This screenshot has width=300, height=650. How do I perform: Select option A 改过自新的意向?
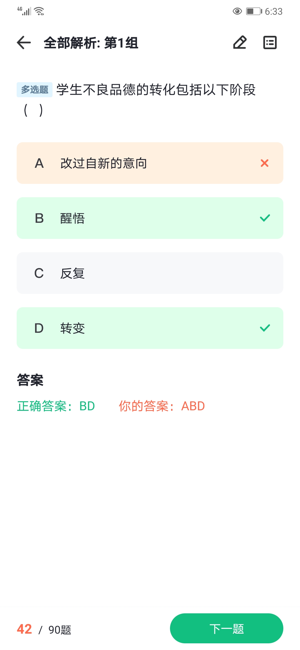pos(150,163)
